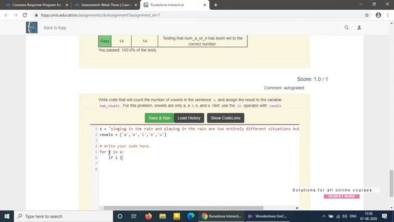Open the Chrome account avatar icon
Image resolution: width=394 pixels, height=222 pixels.
click(379, 15)
